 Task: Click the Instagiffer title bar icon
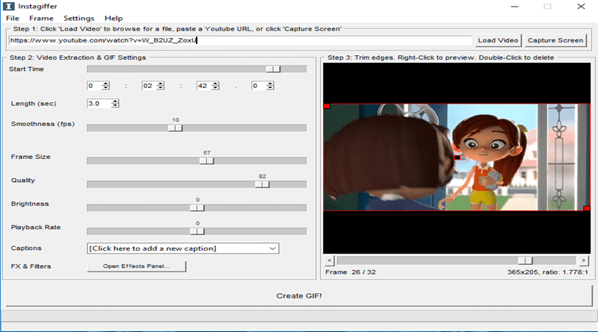(x=8, y=6)
